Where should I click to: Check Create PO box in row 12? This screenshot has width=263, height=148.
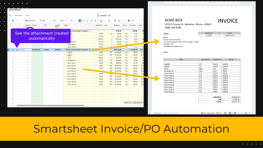(x=28, y=61)
